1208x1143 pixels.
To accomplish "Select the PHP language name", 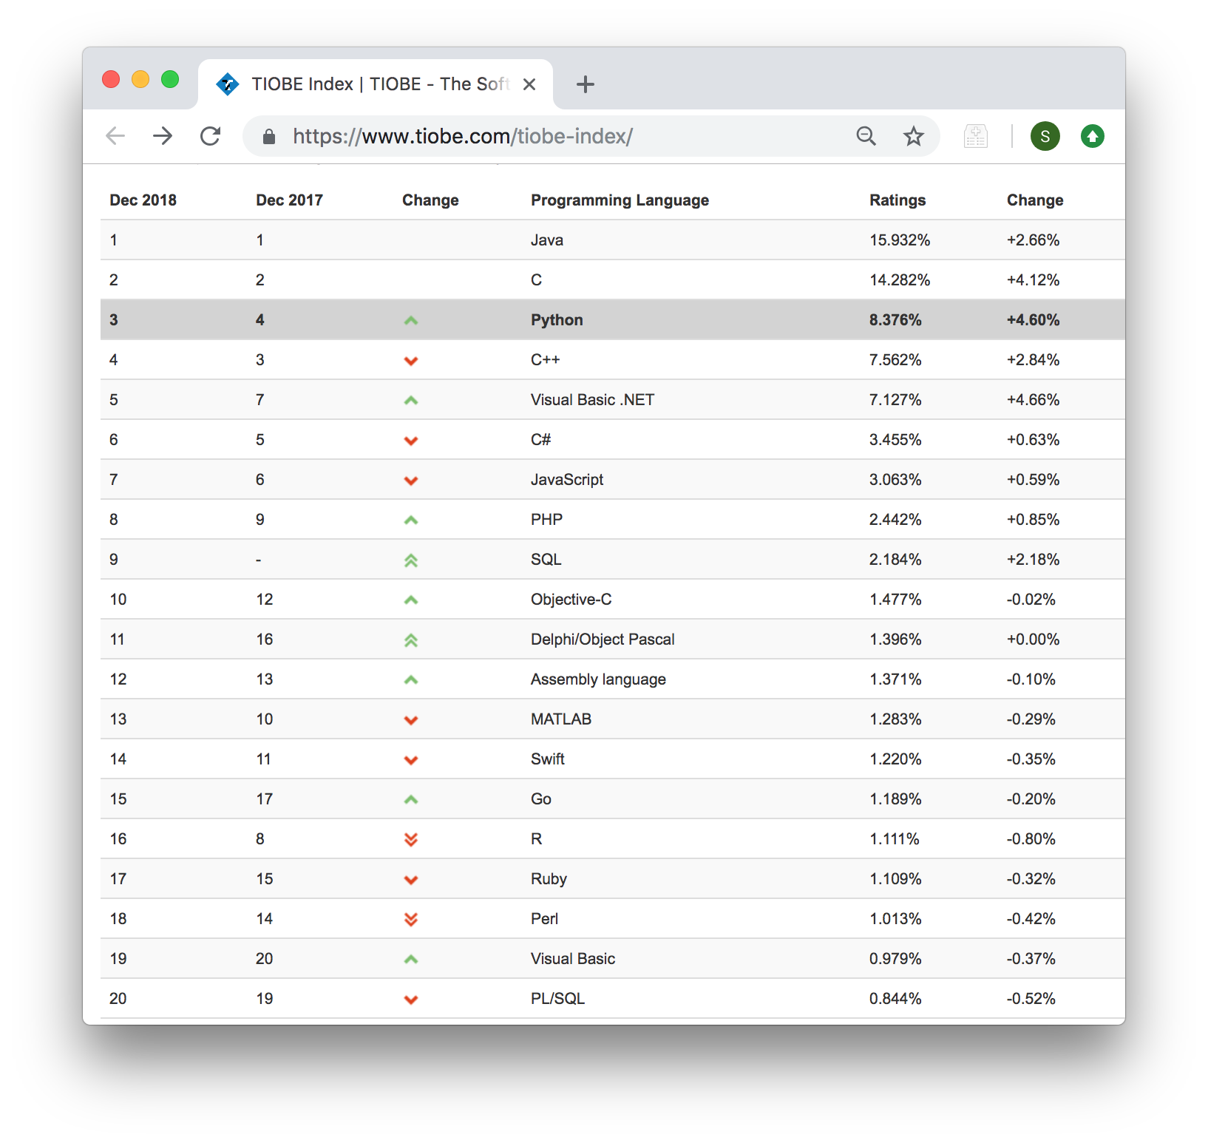I will (x=546, y=520).
